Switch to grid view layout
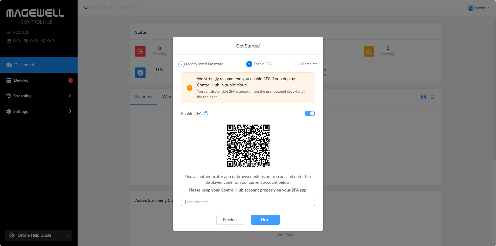 [x=423, y=97]
